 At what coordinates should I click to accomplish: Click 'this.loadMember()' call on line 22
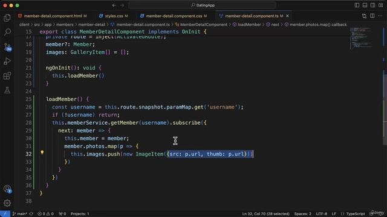tap(78, 76)
